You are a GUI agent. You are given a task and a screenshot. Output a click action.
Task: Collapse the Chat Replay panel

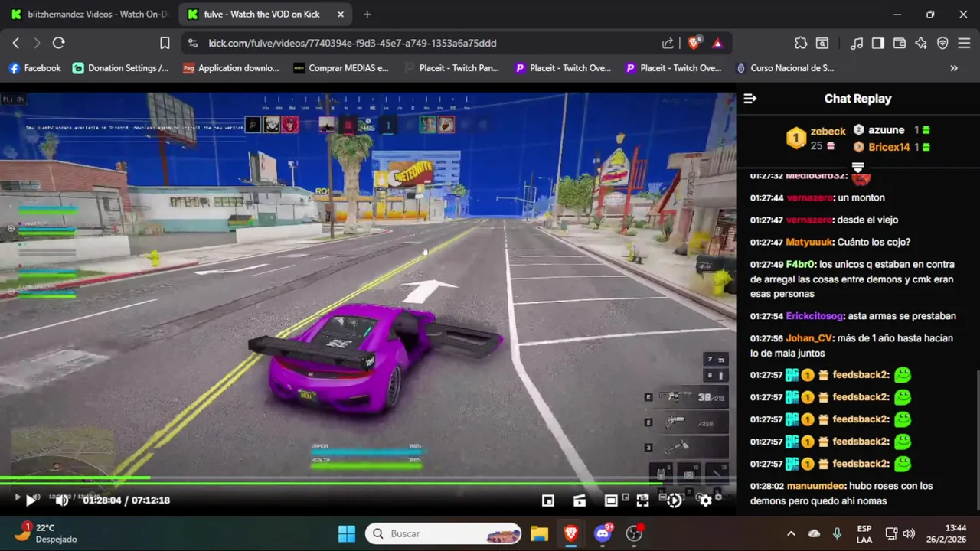(x=750, y=98)
